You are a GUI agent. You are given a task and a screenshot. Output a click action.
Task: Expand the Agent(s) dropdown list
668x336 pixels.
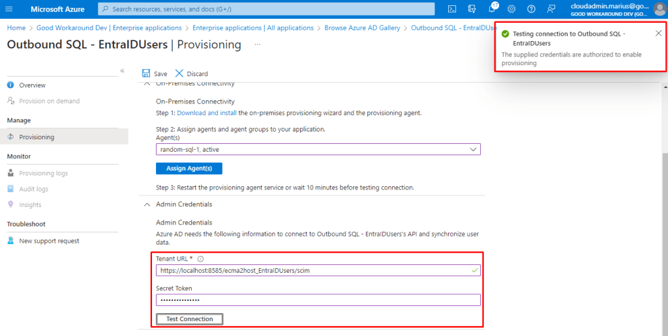[x=473, y=149]
